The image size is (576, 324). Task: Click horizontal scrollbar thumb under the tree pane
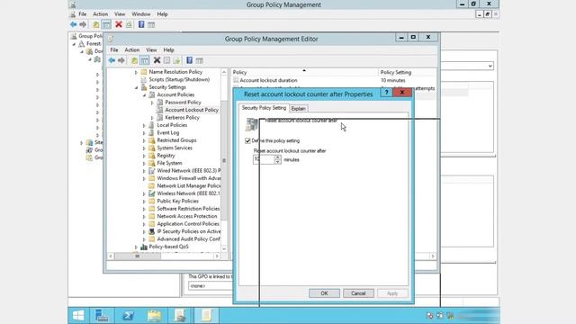[138, 256]
